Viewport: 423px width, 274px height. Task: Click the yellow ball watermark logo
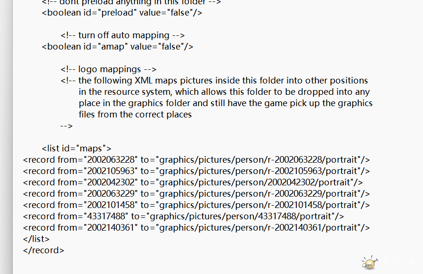pyautogui.click(x=370, y=263)
